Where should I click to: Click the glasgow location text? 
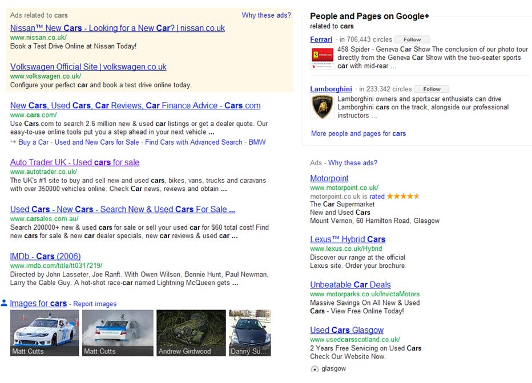(x=333, y=368)
